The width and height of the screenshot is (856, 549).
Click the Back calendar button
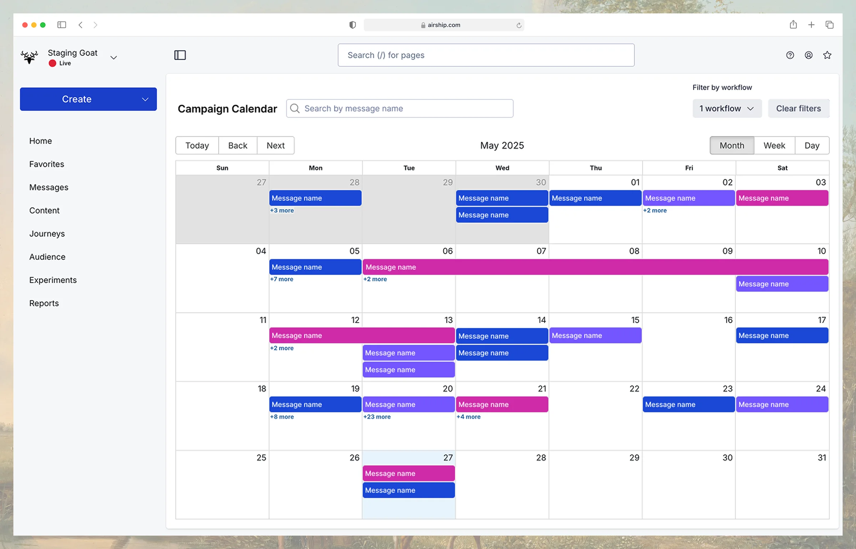[238, 145]
